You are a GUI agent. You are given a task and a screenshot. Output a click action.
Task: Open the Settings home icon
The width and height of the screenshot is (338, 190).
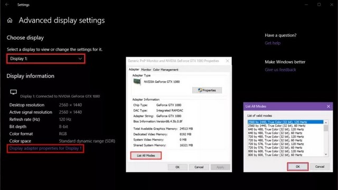click(10, 21)
